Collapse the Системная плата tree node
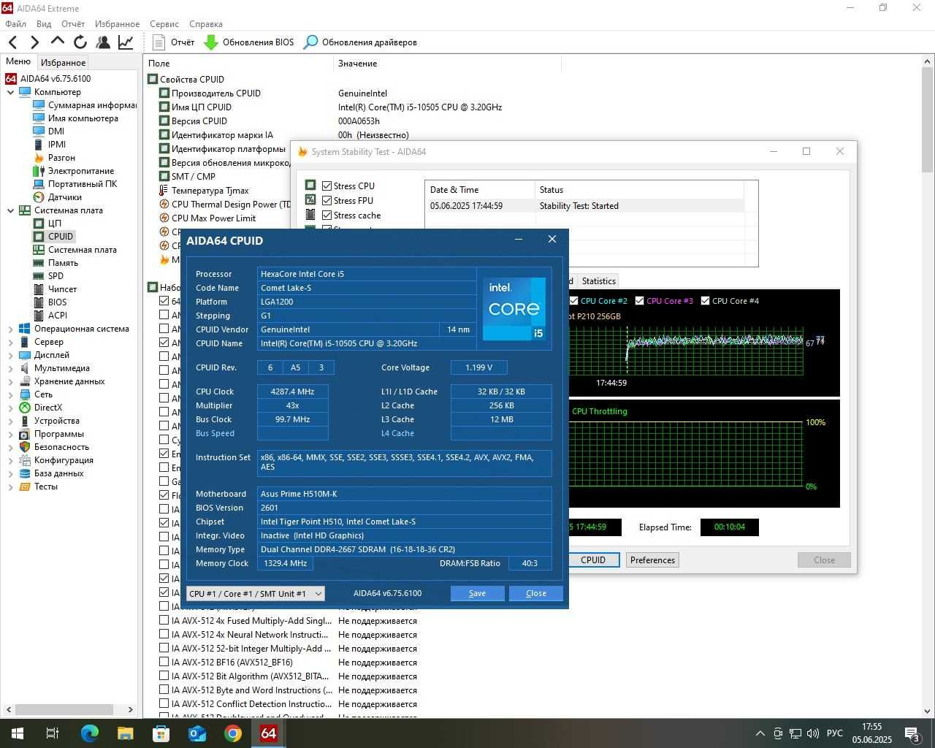 (10, 210)
